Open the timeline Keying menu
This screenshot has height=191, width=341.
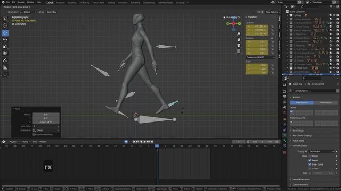pyautogui.click(x=26, y=142)
